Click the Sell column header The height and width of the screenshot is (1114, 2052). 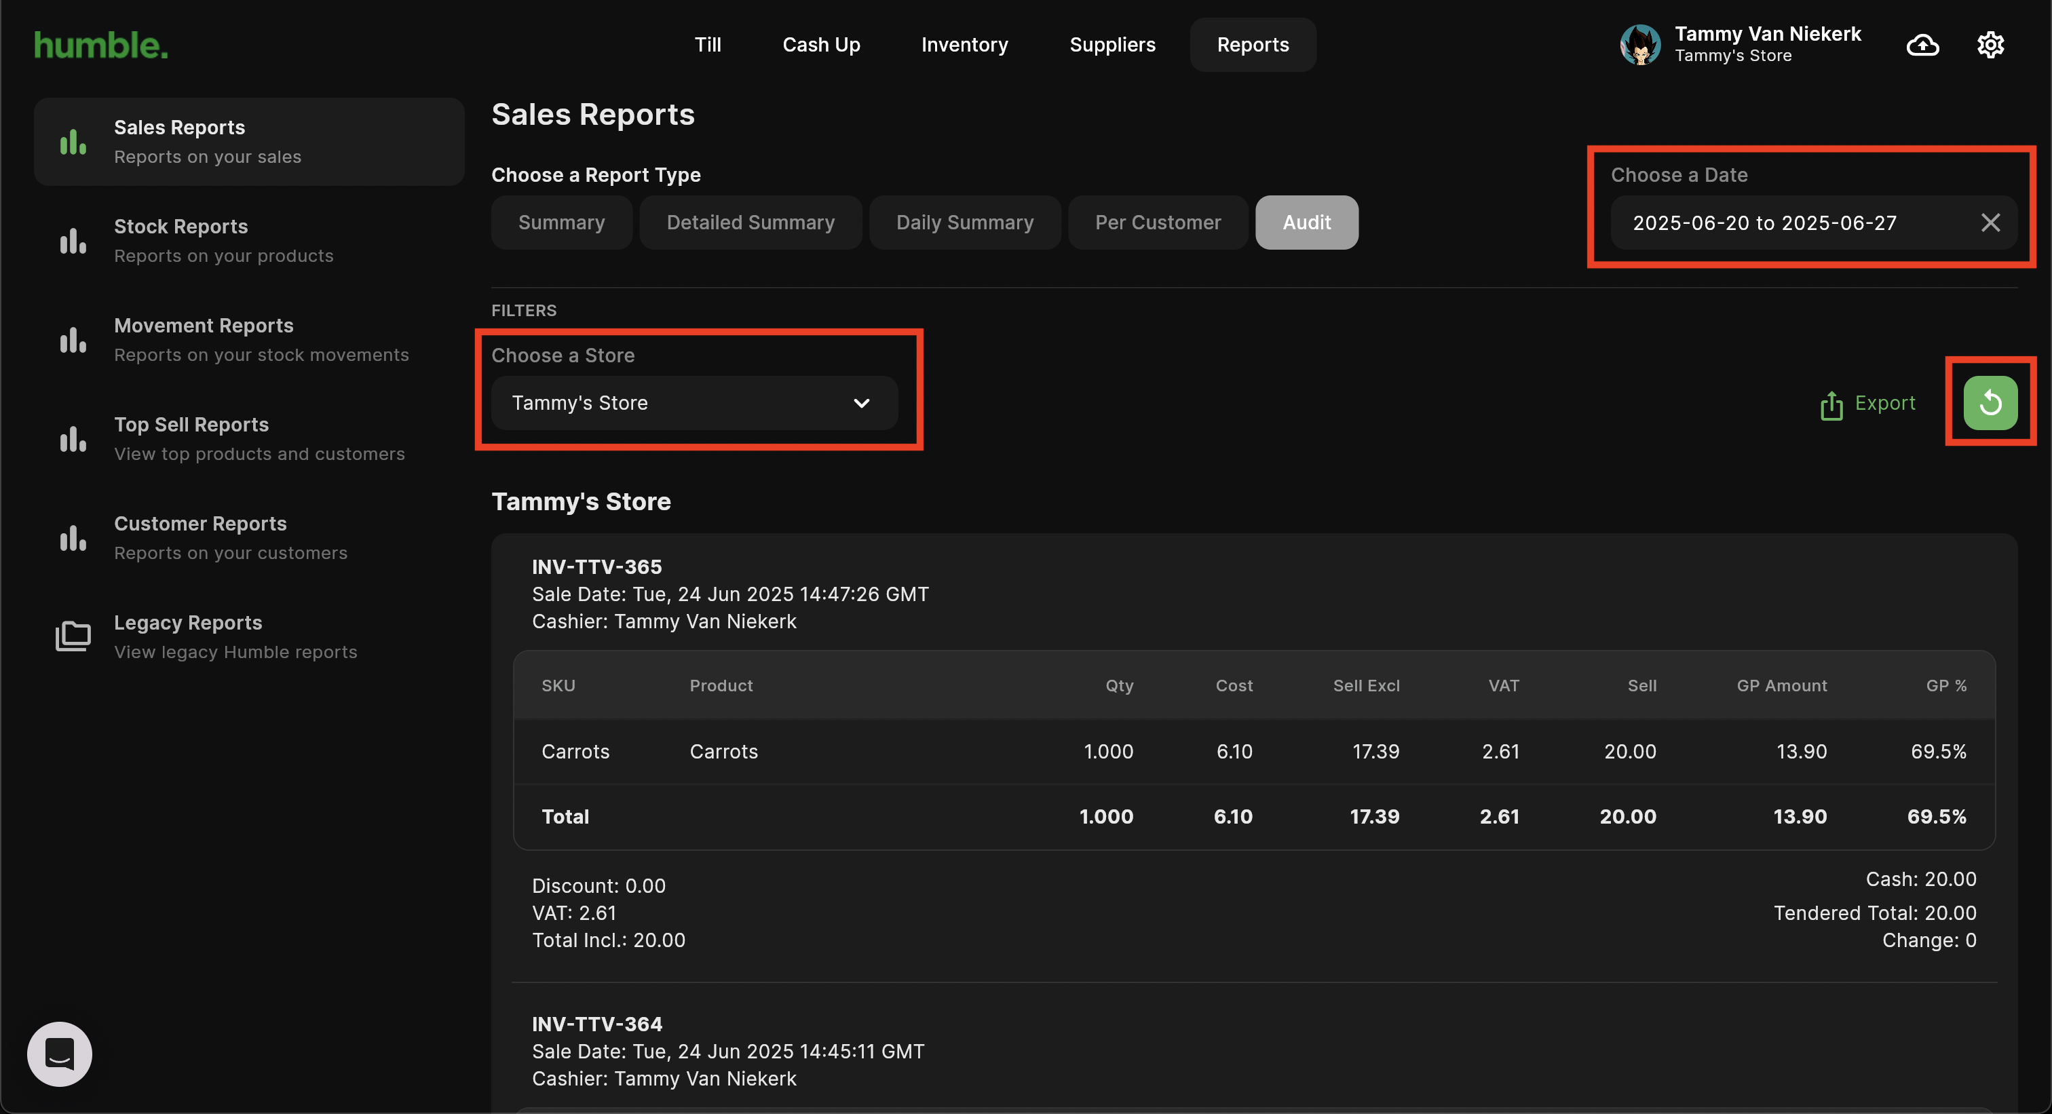(1641, 686)
